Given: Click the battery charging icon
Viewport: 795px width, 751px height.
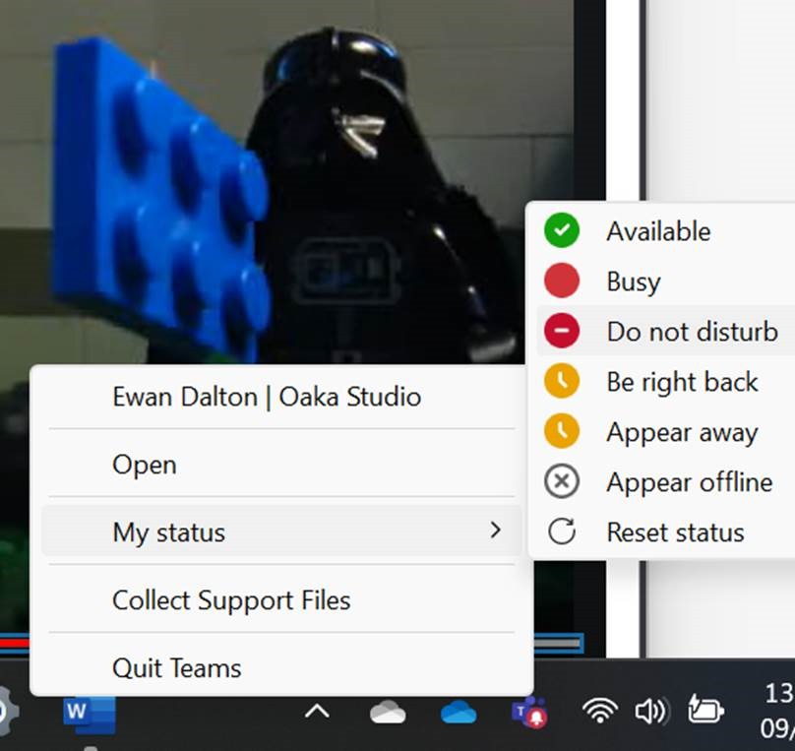Looking at the screenshot, I should point(705,710).
